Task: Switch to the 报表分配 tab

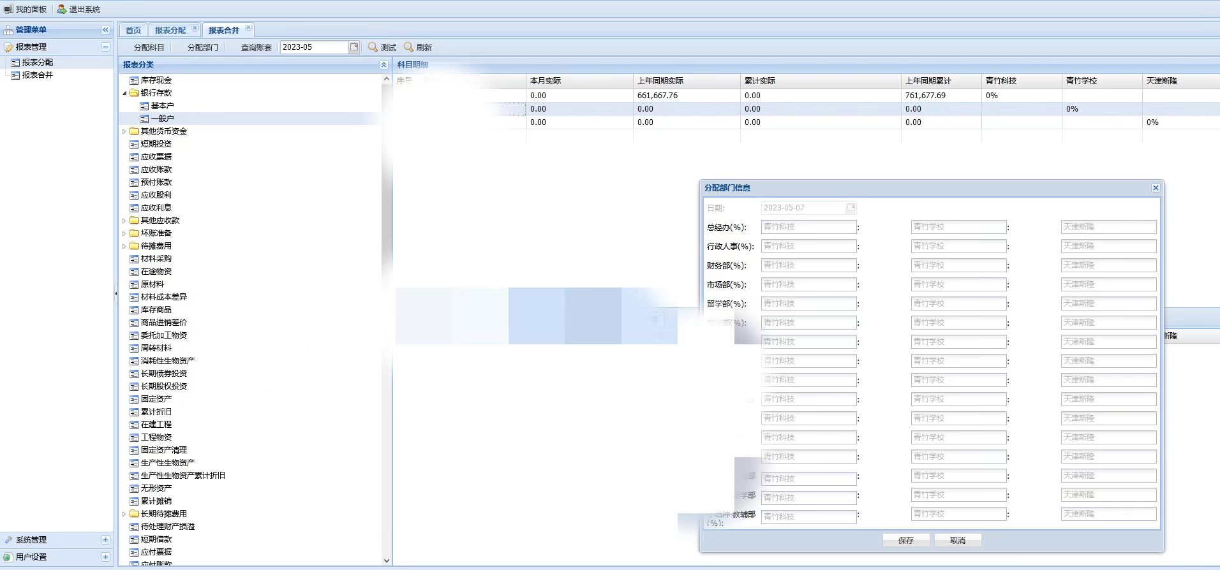Action: coord(170,30)
